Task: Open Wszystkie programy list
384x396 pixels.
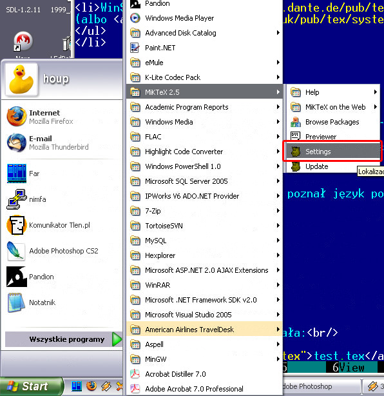Action: pyautogui.click(x=63, y=339)
